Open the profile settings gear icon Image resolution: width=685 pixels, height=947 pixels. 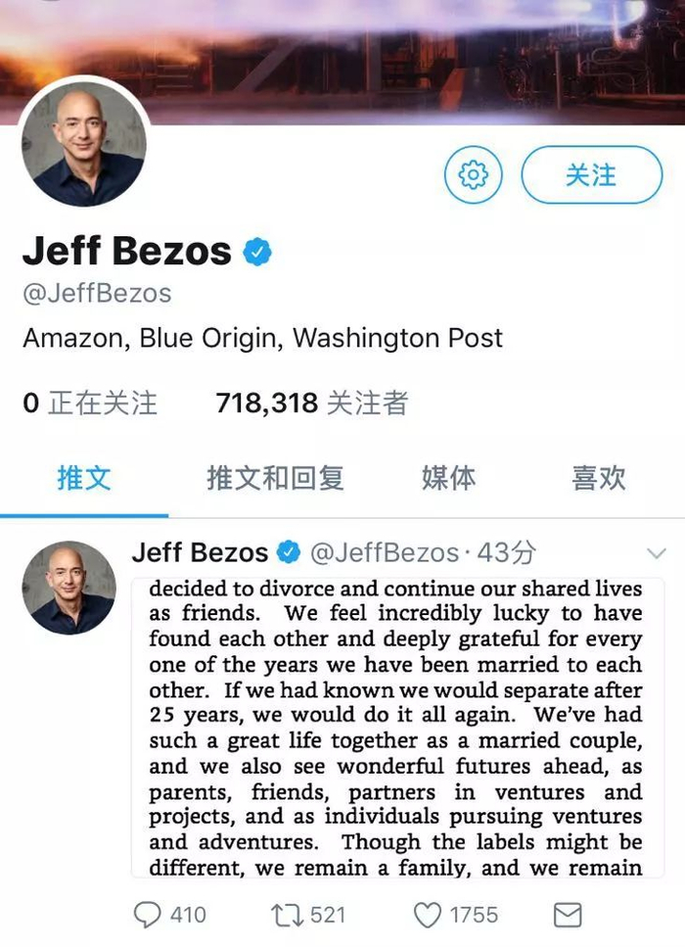(x=474, y=175)
